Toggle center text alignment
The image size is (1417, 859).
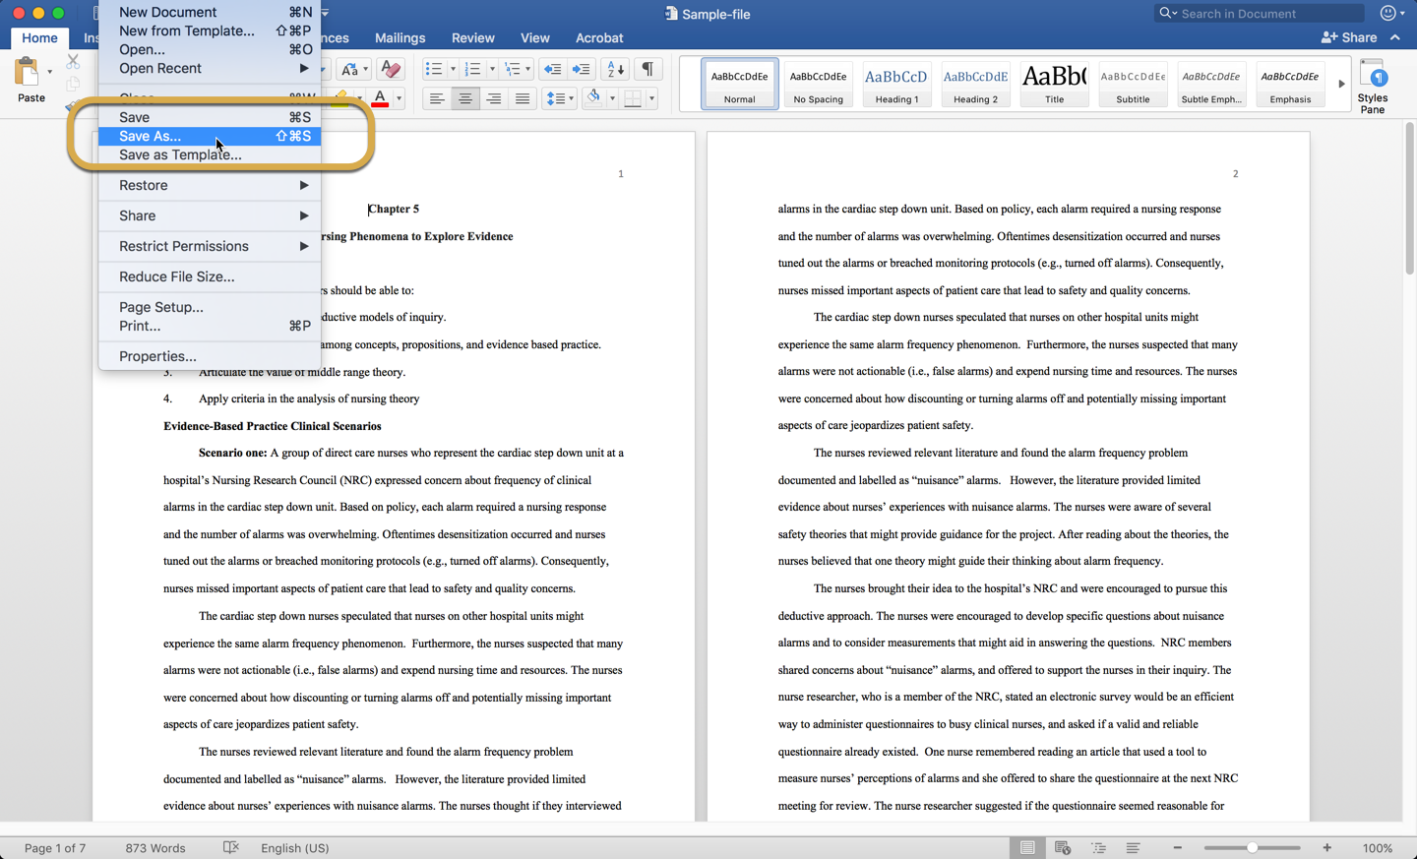pyautogui.click(x=464, y=98)
